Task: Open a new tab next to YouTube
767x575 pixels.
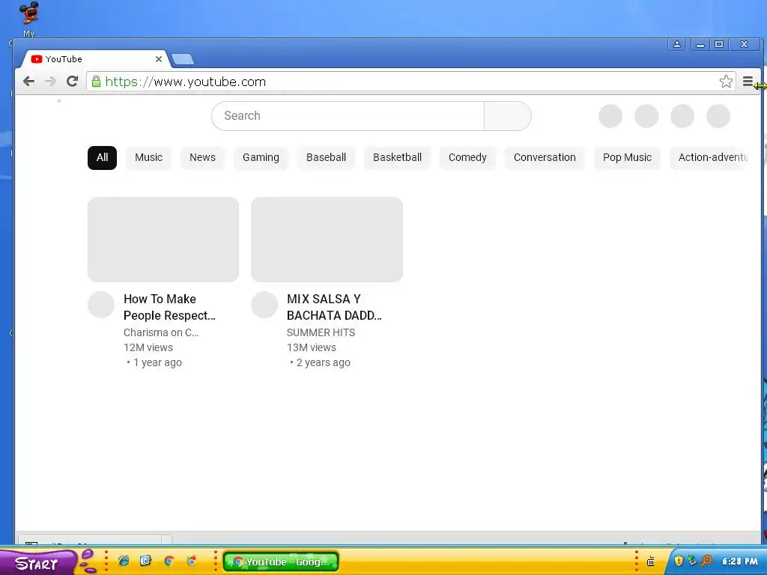Action: click(183, 59)
